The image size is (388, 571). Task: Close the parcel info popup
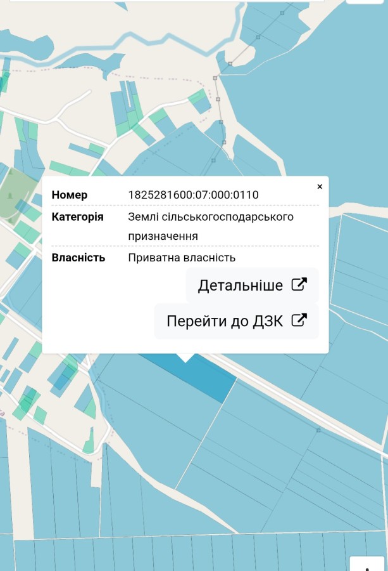point(320,187)
